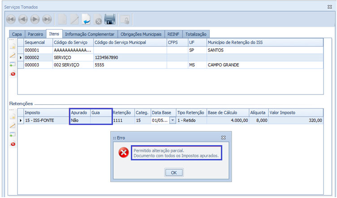
Task: Open the Data Base date dropdown arrow
Action: tap(173, 121)
